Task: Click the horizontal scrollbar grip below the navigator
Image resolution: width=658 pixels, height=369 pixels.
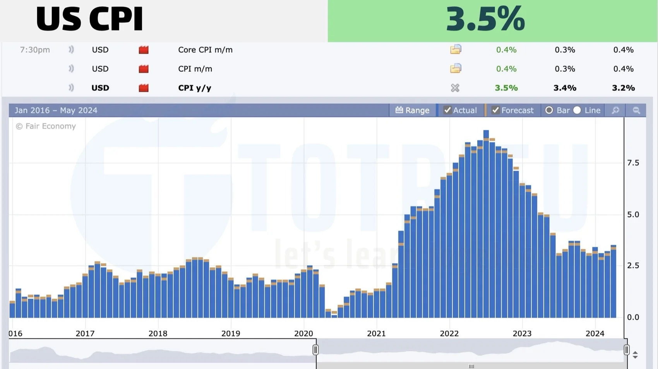Action: pyautogui.click(x=471, y=366)
